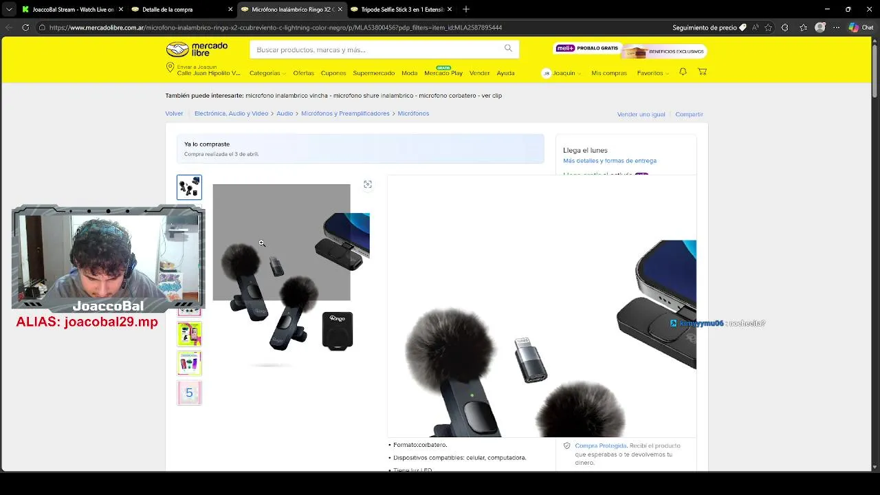Viewport: 880px width, 495px height.
Task: Close the Tripode Selfie Stick tab
Action: [x=450, y=10]
